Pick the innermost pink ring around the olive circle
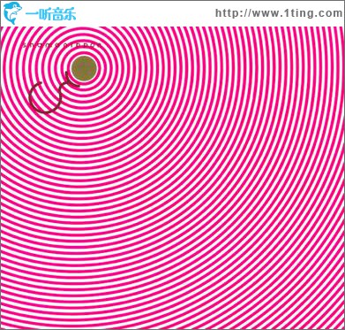 click(85, 68)
